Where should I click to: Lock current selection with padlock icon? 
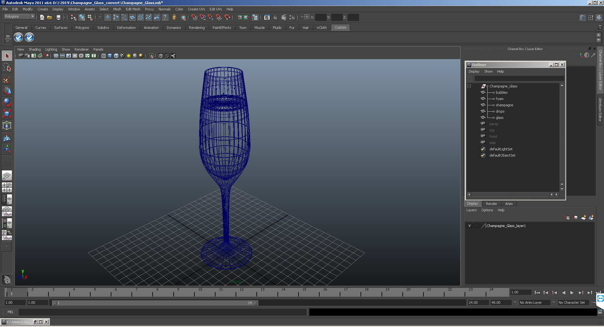pyautogui.click(x=174, y=17)
